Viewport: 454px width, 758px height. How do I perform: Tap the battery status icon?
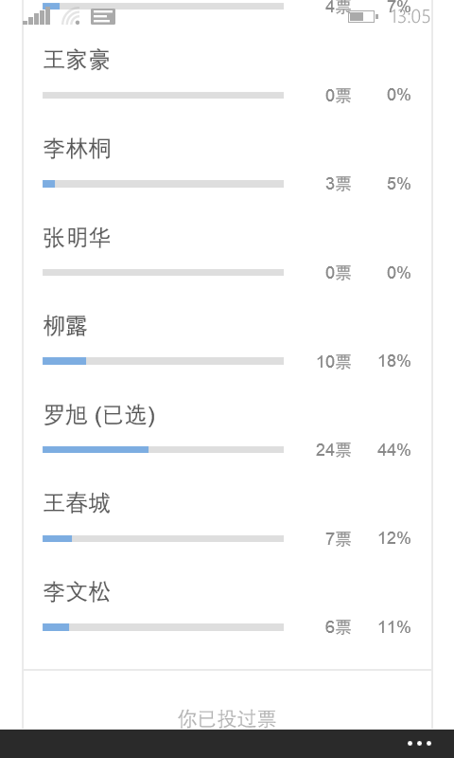(x=363, y=16)
